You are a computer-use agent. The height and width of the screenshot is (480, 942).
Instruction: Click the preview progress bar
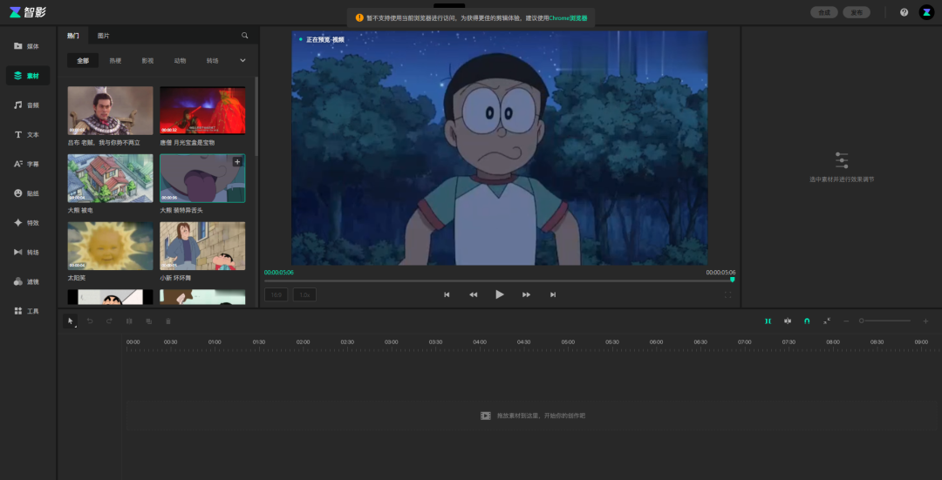(x=498, y=281)
